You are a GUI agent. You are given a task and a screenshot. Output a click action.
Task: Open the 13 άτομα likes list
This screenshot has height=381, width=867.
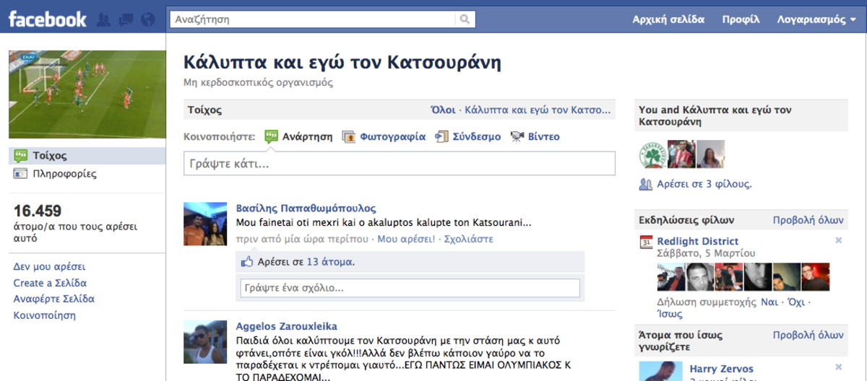pyautogui.click(x=329, y=262)
